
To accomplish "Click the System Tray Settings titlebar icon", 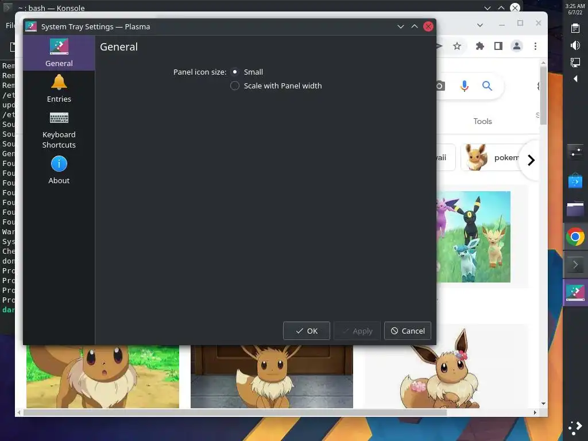I will pyautogui.click(x=31, y=26).
